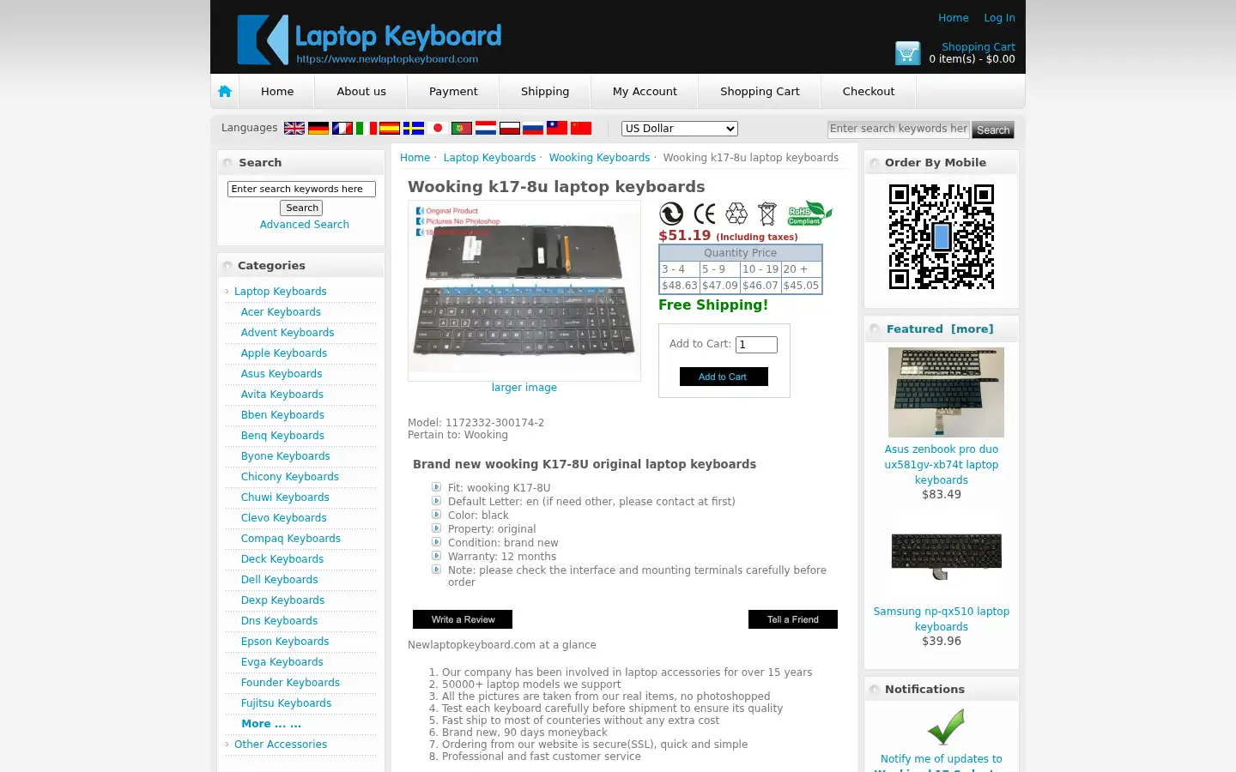1236x772 pixels.
Task: Switch language via the Polish flag
Action: [510, 128]
